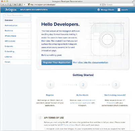Click the 'Getting Started' heading

coord(83,75)
